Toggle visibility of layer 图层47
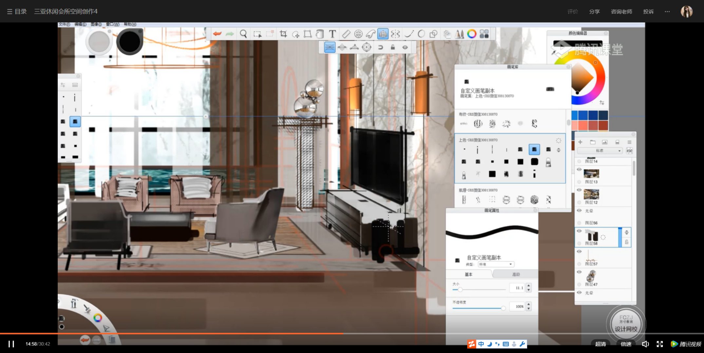This screenshot has width=704, height=353. [x=579, y=272]
